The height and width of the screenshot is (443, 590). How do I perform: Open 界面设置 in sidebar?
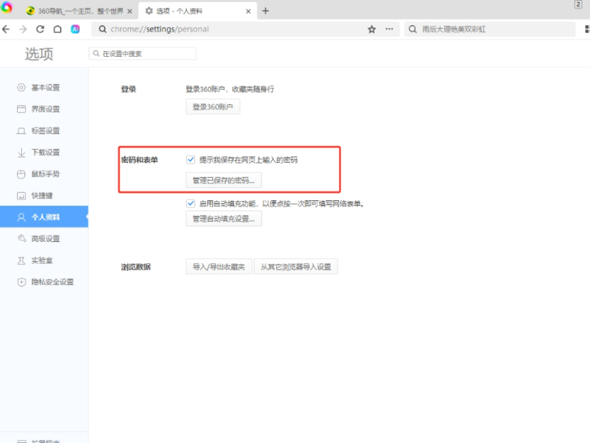coord(44,109)
